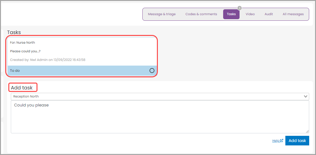Select the Tasks tab

(231, 14)
